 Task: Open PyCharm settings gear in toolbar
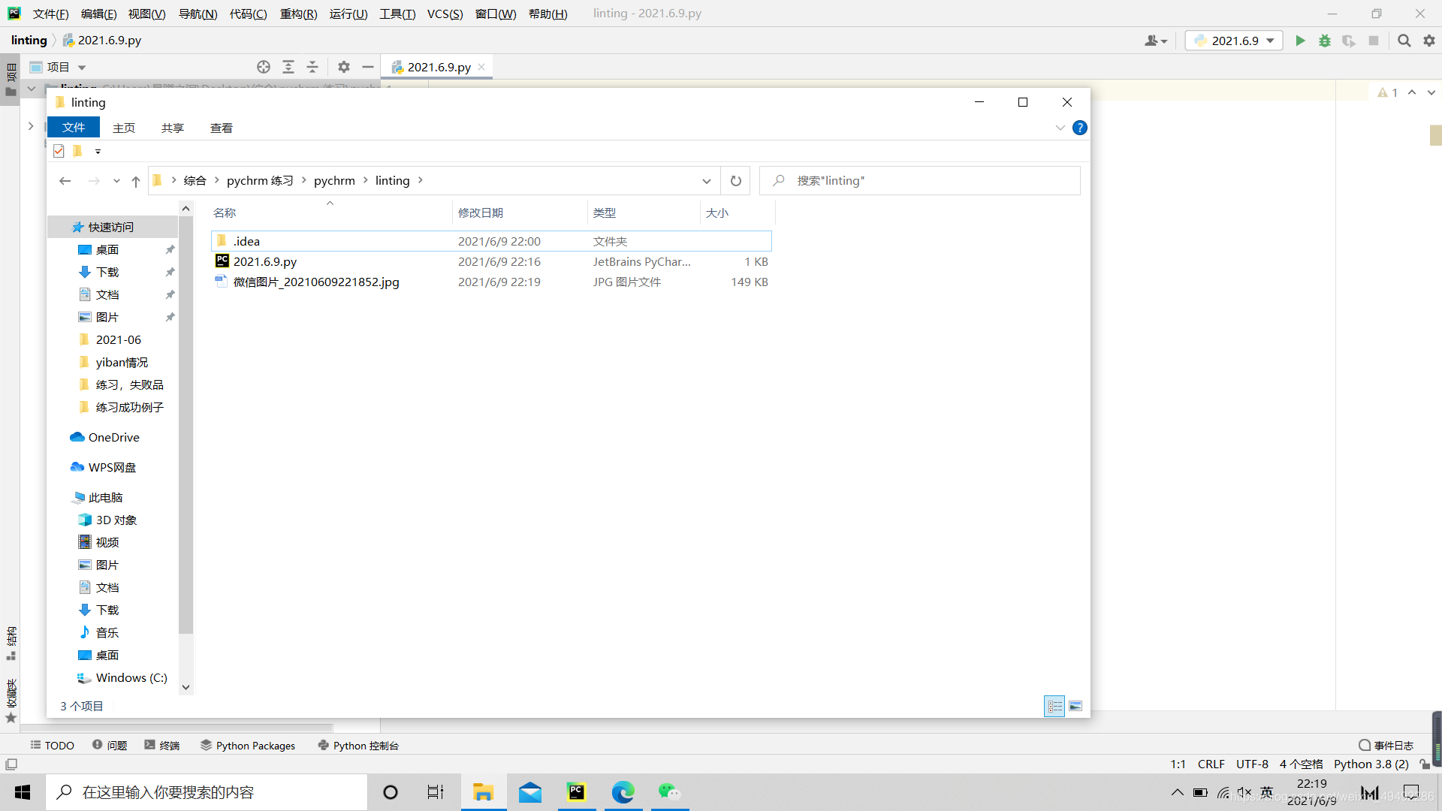(1429, 41)
